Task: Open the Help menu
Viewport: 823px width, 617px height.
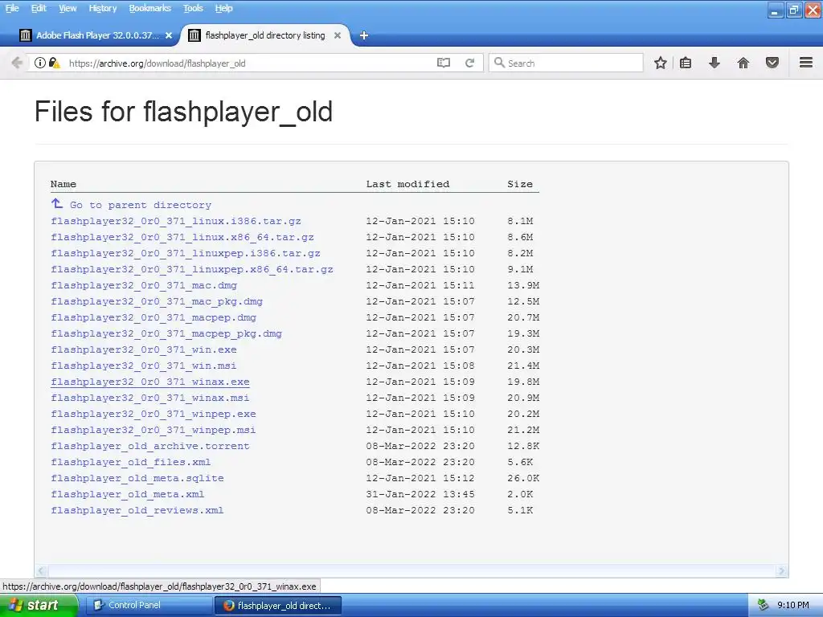Action: point(223,8)
